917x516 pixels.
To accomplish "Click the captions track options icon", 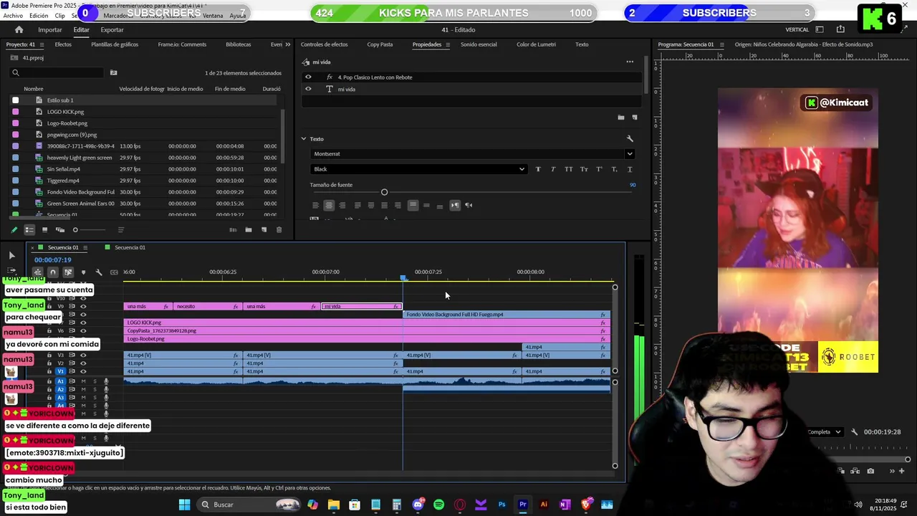I will click(114, 272).
